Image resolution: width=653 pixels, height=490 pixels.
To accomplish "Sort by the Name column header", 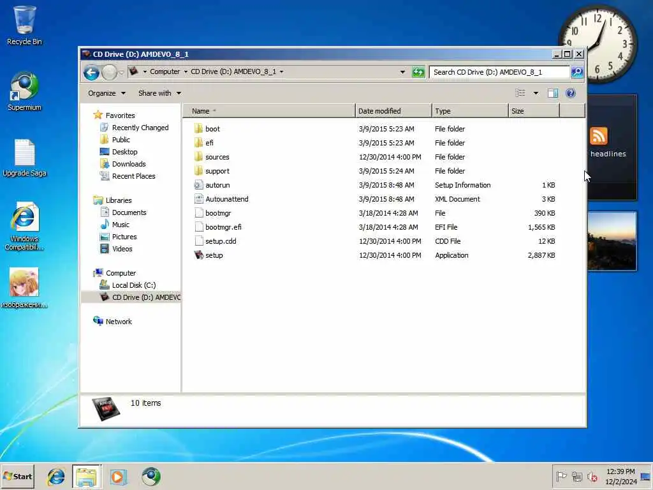I will point(268,111).
